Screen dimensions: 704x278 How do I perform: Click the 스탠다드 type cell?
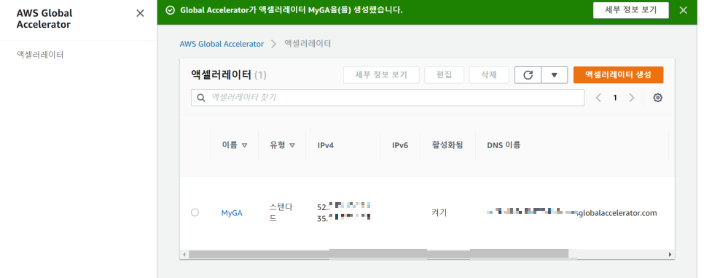click(281, 213)
